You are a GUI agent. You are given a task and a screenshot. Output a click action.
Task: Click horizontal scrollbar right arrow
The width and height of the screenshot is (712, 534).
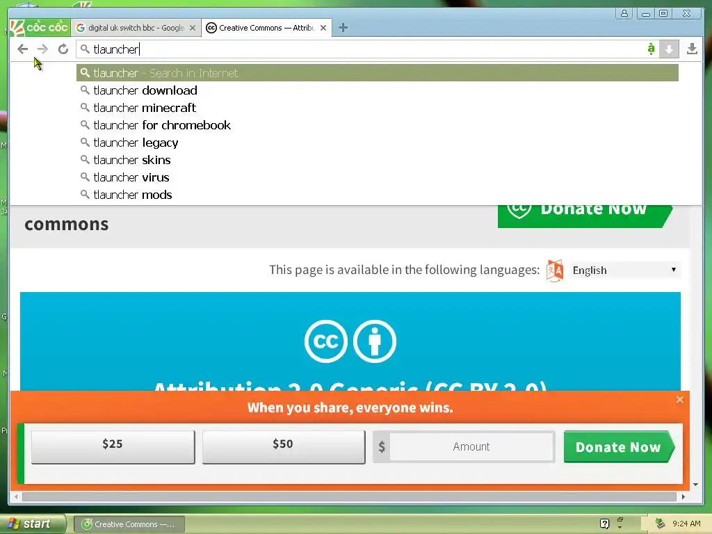tap(683, 496)
